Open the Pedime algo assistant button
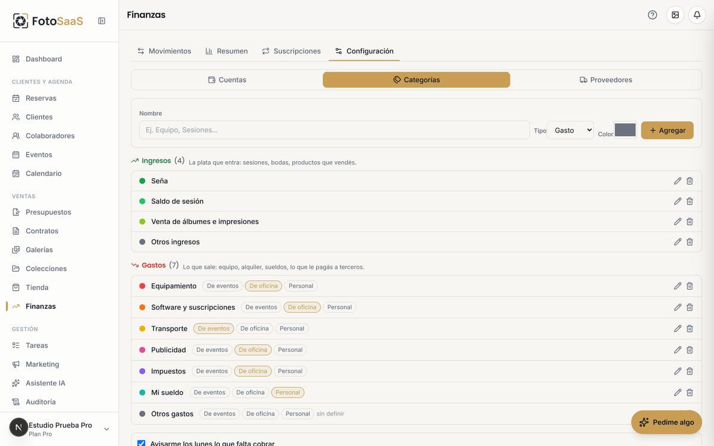This screenshot has width=714, height=446. (666, 422)
